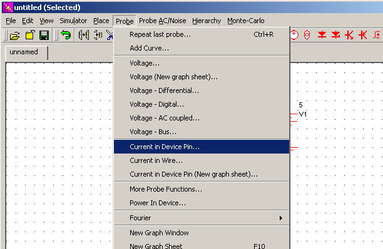Open the Monte-Carlo menu
The width and height of the screenshot is (383, 249).
coord(246,21)
